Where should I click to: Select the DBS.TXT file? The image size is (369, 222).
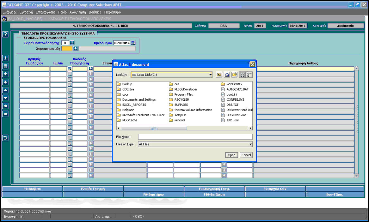pos(230,105)
